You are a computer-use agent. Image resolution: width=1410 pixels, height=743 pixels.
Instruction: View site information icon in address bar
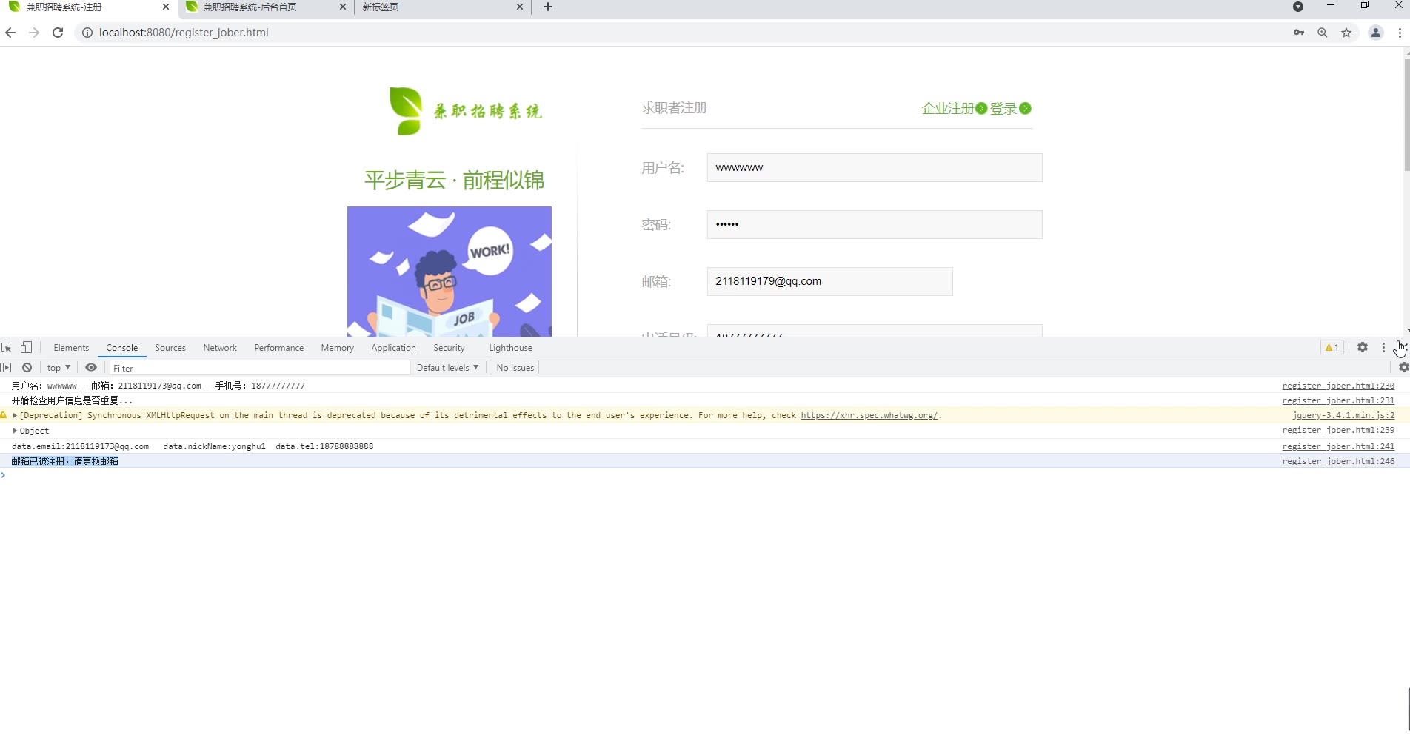(87, 33)
